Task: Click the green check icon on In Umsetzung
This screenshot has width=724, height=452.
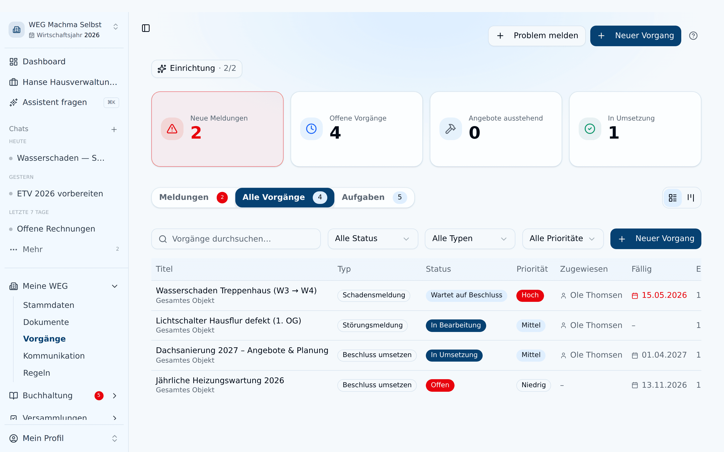Action: click(590, 129)
